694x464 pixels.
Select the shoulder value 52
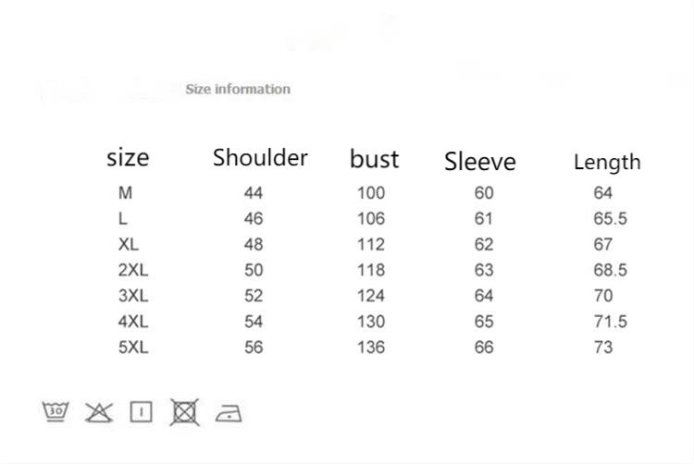[254, 297]
